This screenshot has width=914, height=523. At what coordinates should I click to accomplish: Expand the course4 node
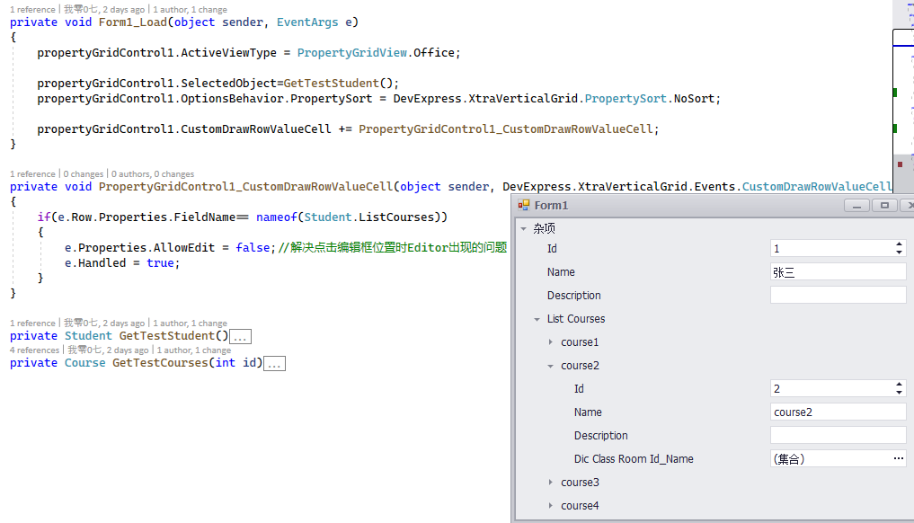(551, 505)
